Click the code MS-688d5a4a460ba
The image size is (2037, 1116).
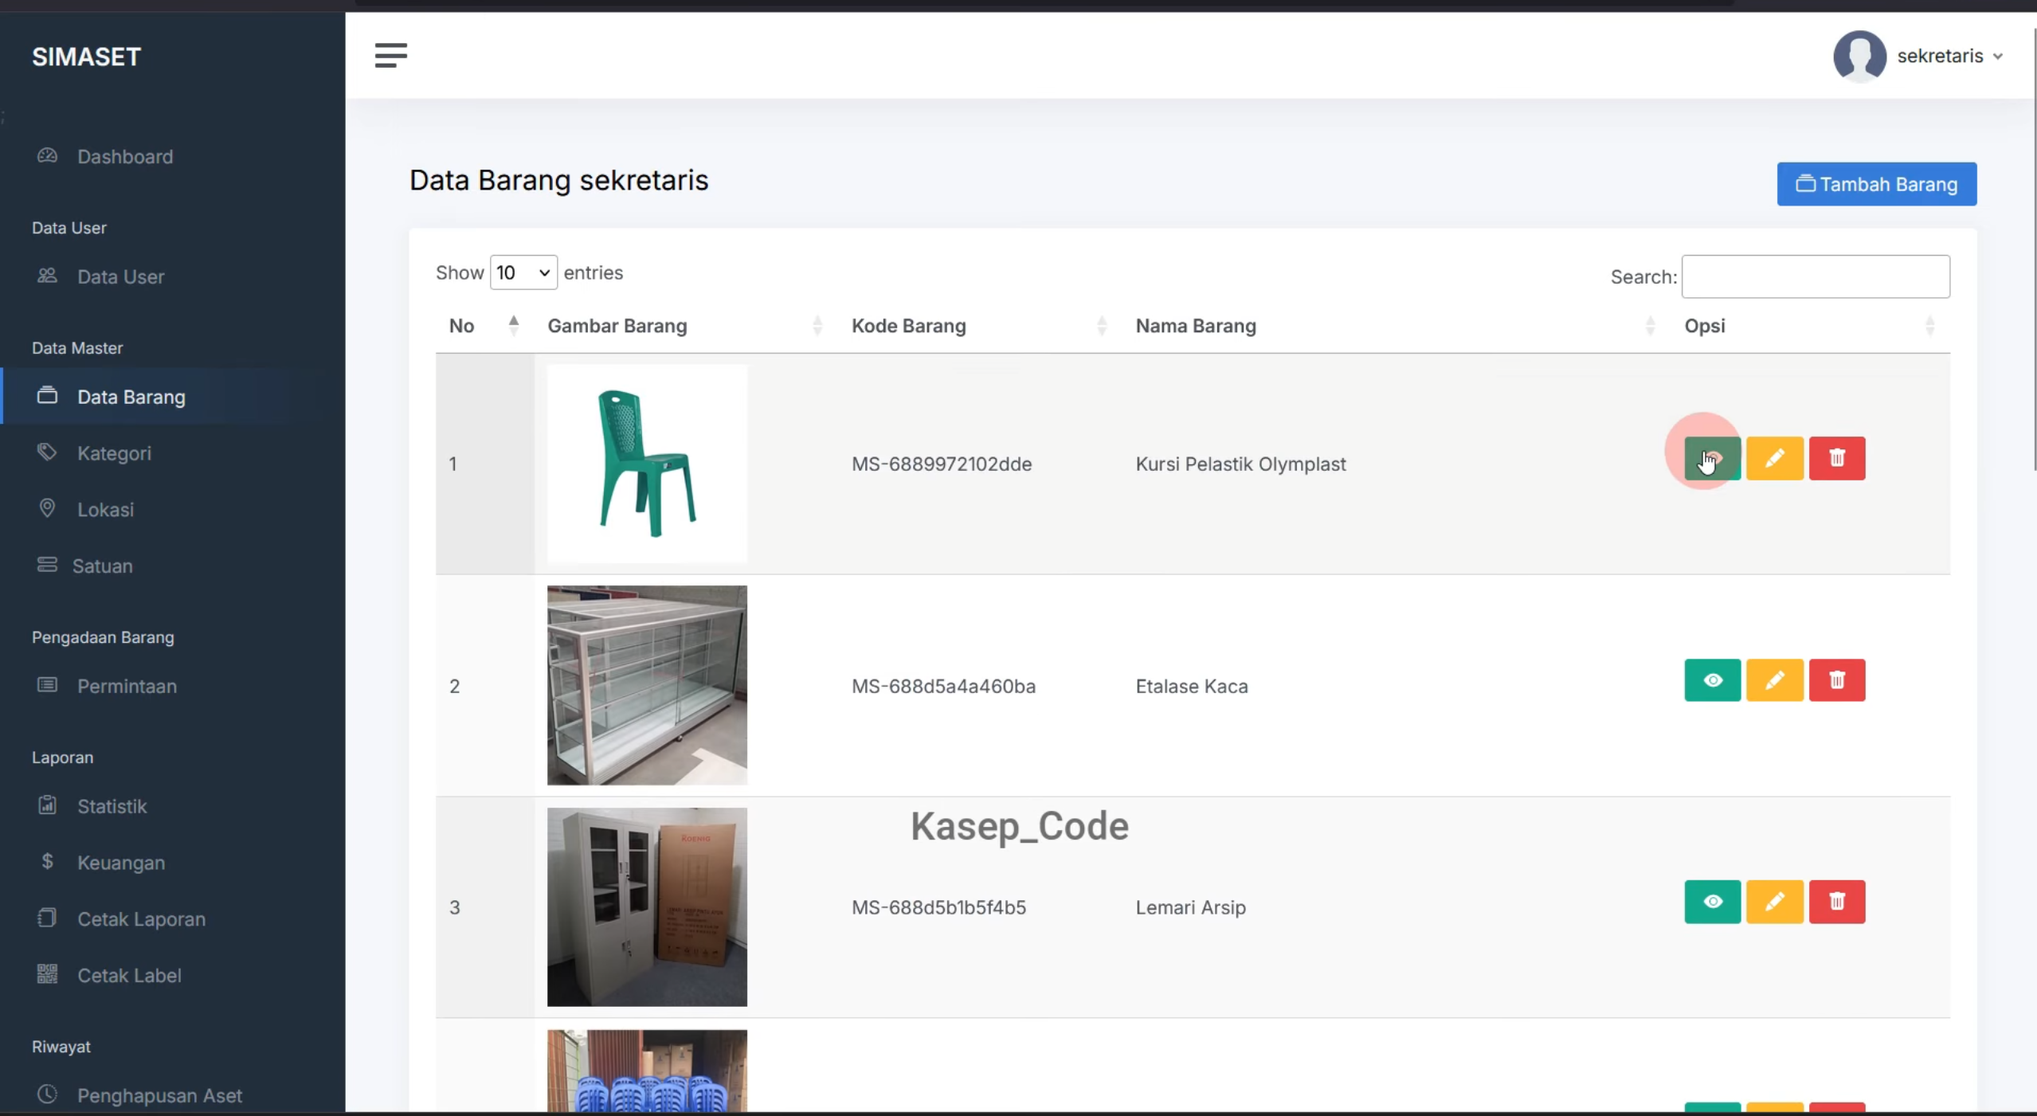pos(943,686)
